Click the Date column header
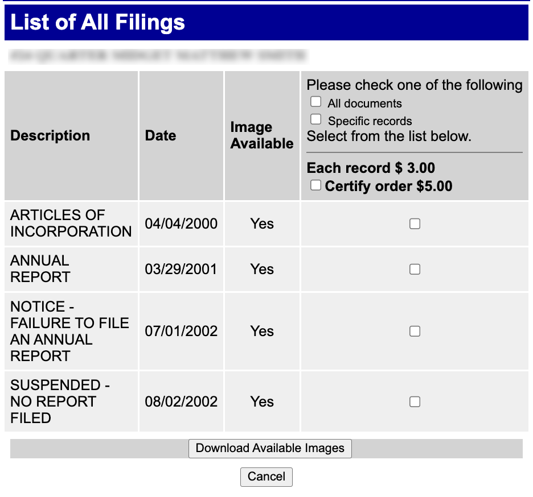Screen dimensions: 533x497 [x=161, y=135]
